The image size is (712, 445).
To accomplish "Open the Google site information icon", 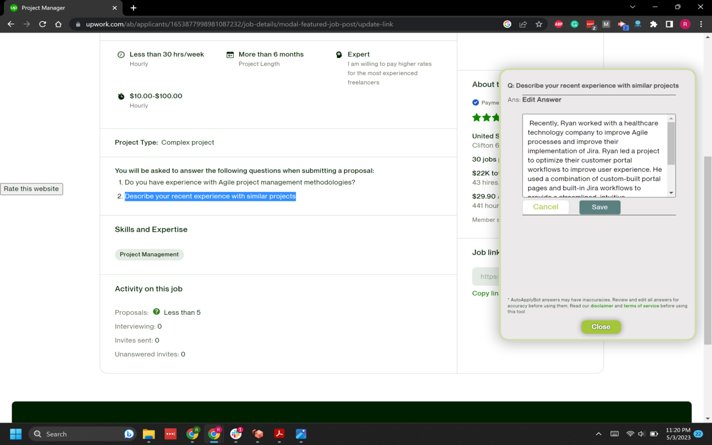I will click(507, 24).
